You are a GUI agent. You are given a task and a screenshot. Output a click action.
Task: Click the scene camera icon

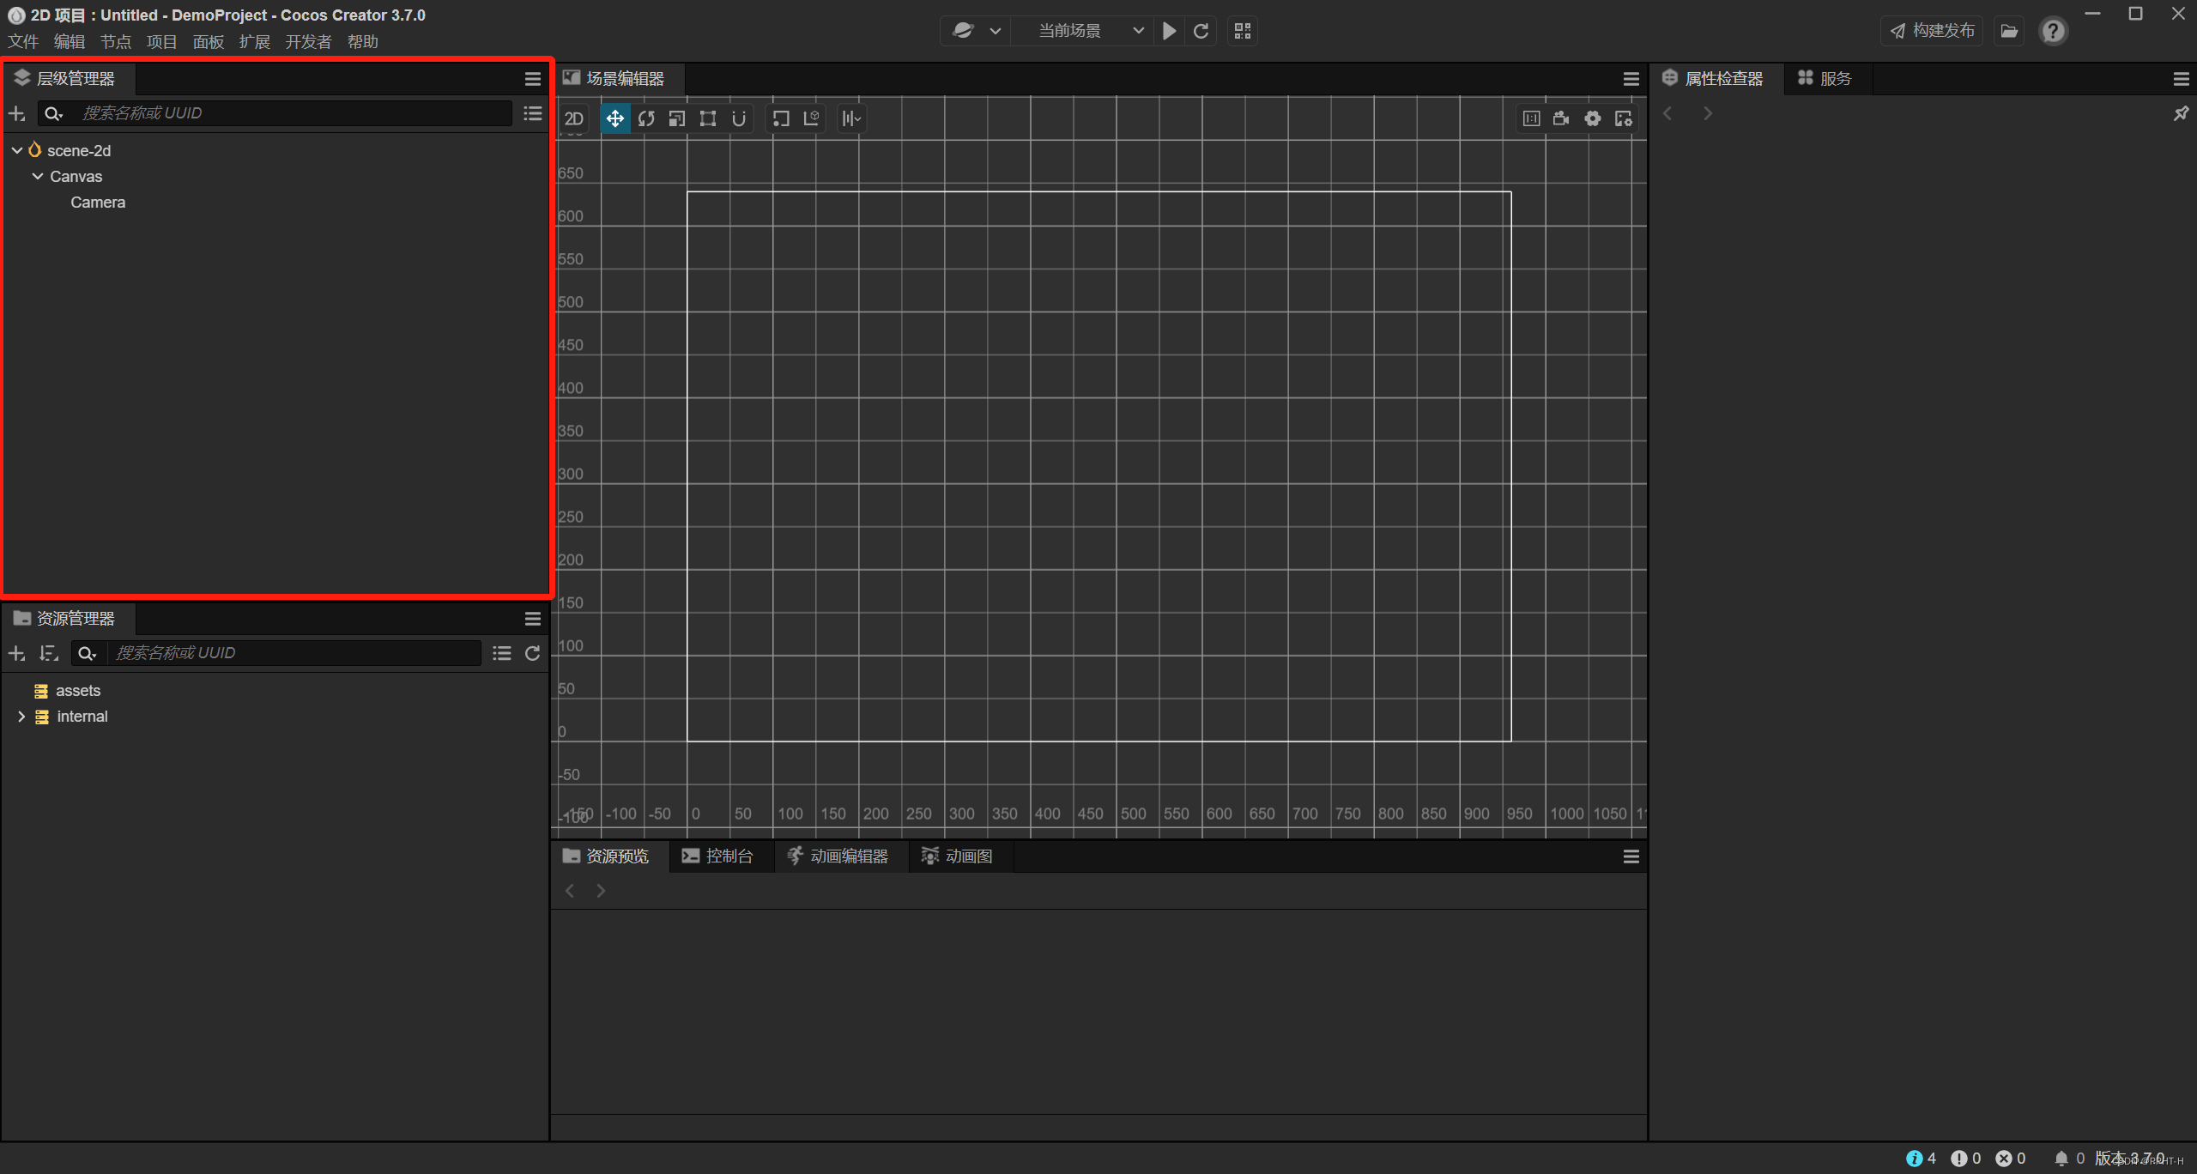(1561, 118)
